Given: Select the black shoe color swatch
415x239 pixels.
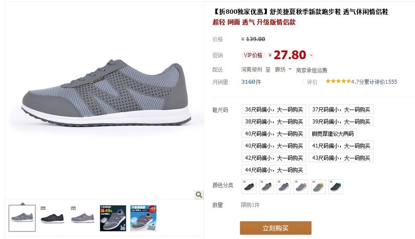Looking at the screenshot, I should (x=249, y=187).
